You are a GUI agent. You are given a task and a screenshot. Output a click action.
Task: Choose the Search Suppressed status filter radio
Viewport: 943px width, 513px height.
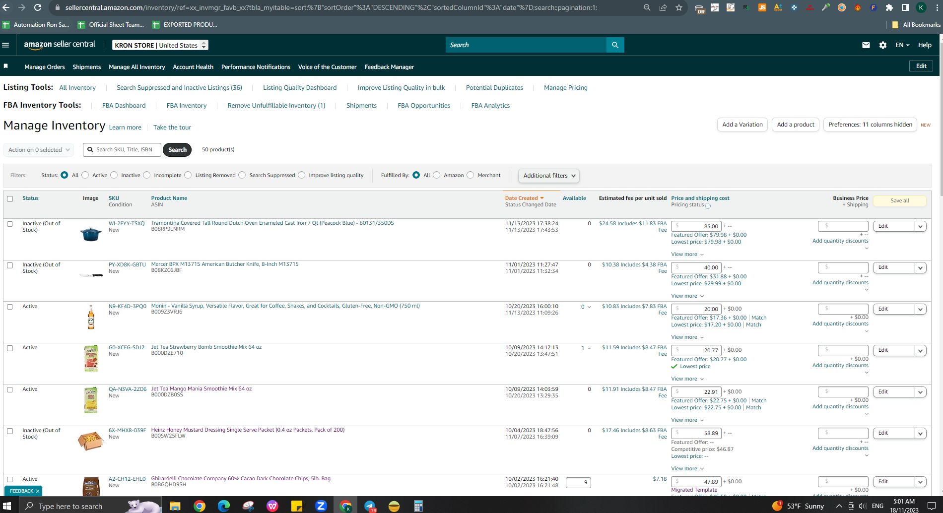click(x=242, y=175)
